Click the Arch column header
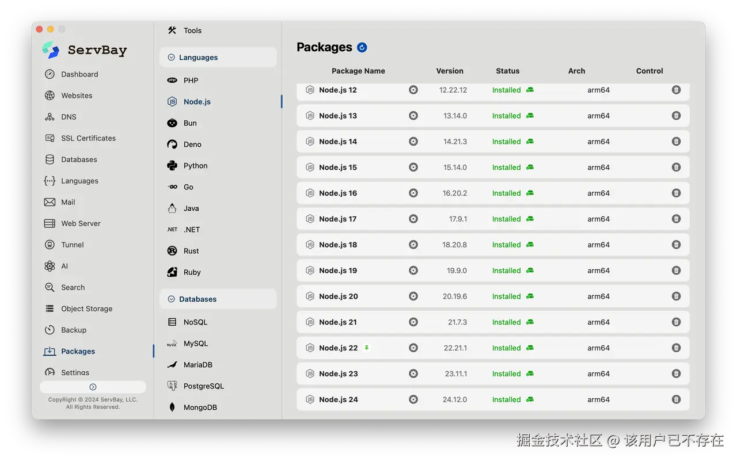 coord(576,71)
